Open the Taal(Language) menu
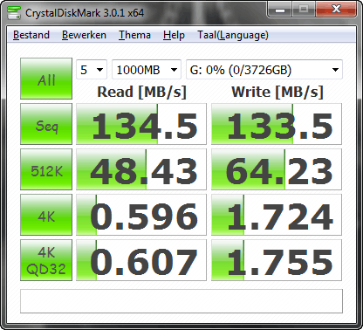This screenshot has height=330, width=363. (x=233, y=35)
